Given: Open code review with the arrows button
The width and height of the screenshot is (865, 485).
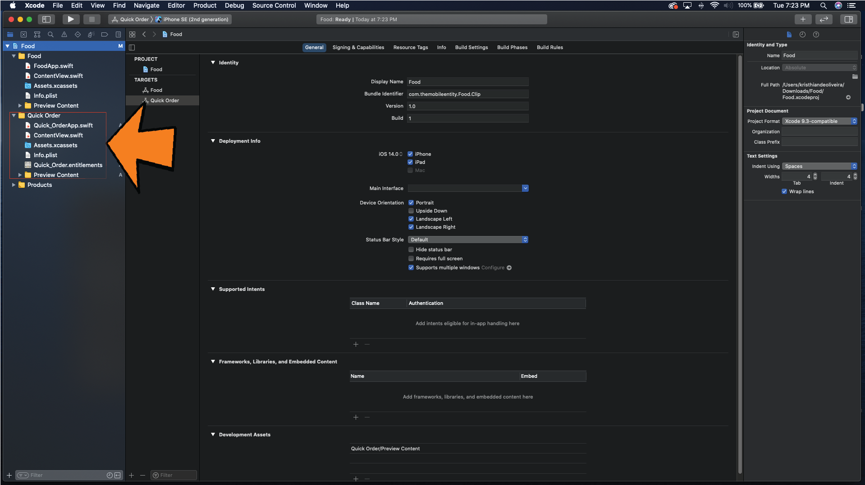Looking at the screenshot, I should (x=824, y=19).
